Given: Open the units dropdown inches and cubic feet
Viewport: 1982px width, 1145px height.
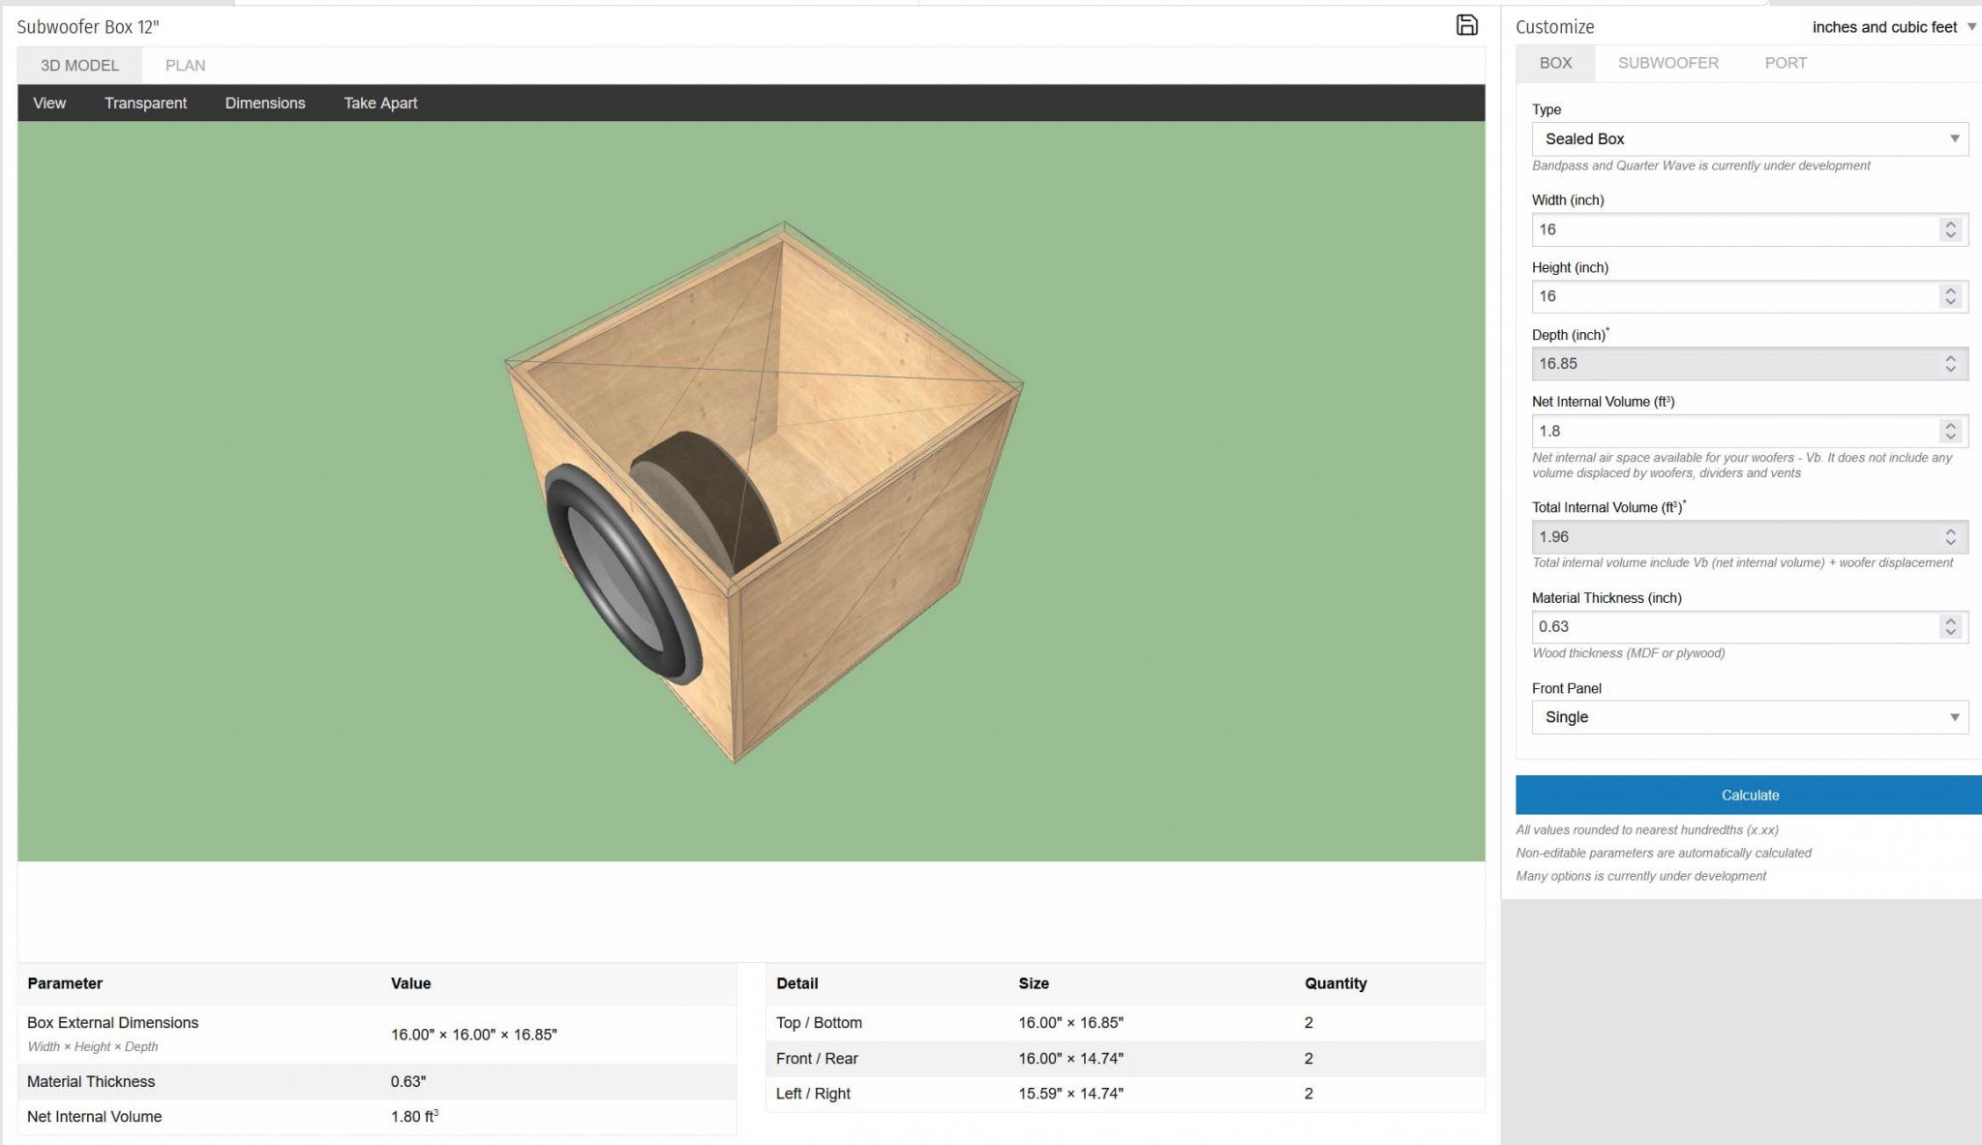Looking at the screenshot, I should 1894,27.
